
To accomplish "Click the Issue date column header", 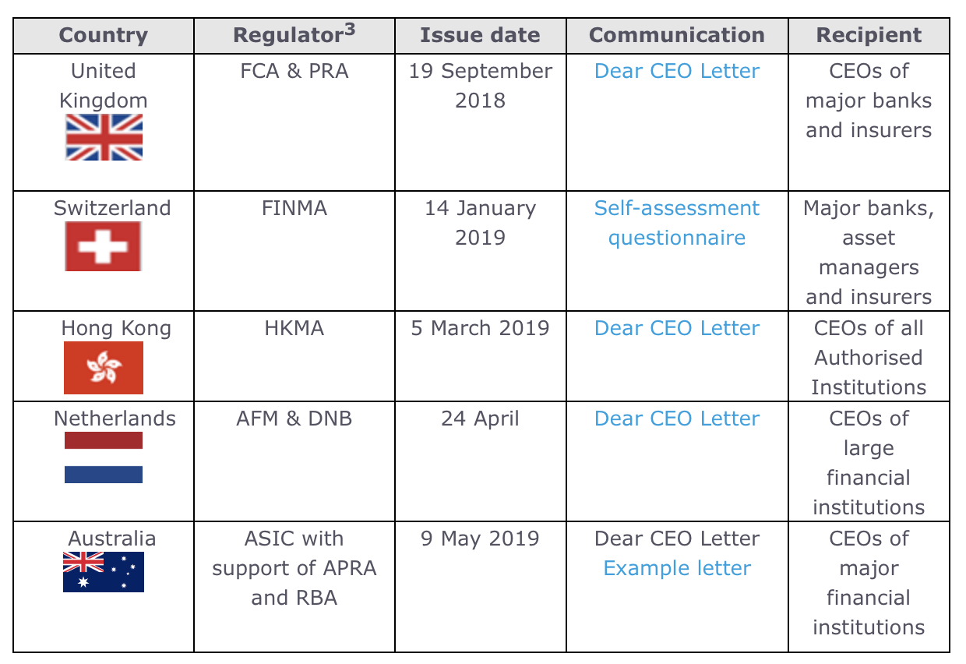I will click(480, 36).
